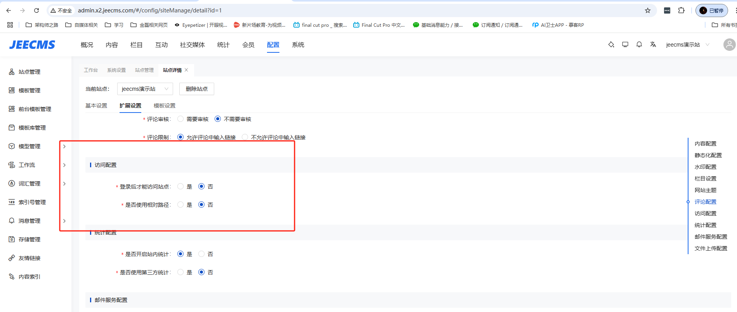Switch to the 工作台 page tab
Screen dimensions: 737x312
(x=91, y=70)
